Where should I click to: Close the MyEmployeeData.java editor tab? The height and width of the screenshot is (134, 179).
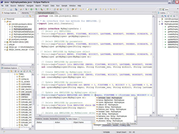56,13
